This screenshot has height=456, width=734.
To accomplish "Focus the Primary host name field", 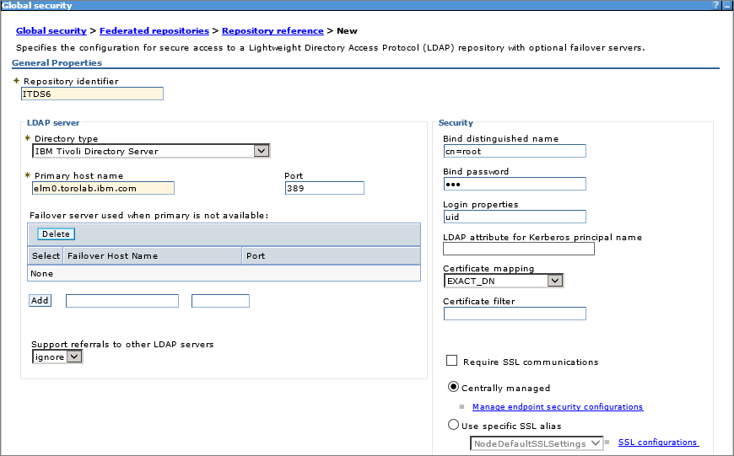I will (102, 188).
